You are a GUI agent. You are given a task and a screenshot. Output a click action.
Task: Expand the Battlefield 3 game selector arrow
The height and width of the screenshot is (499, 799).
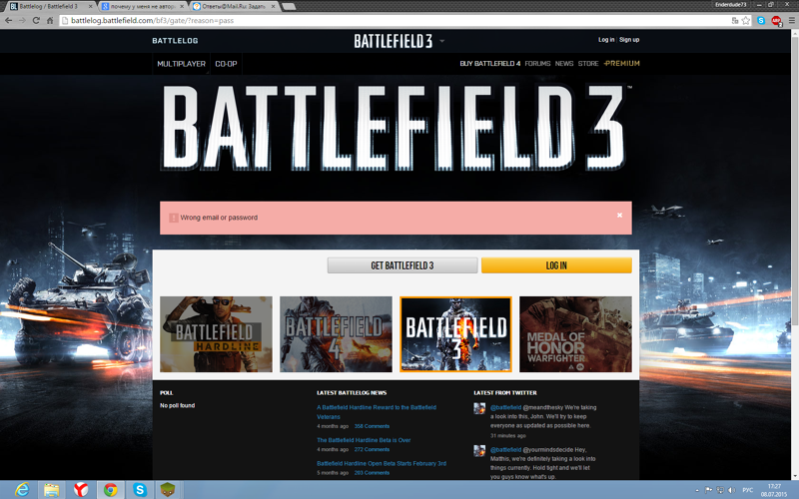click(441, 41)
